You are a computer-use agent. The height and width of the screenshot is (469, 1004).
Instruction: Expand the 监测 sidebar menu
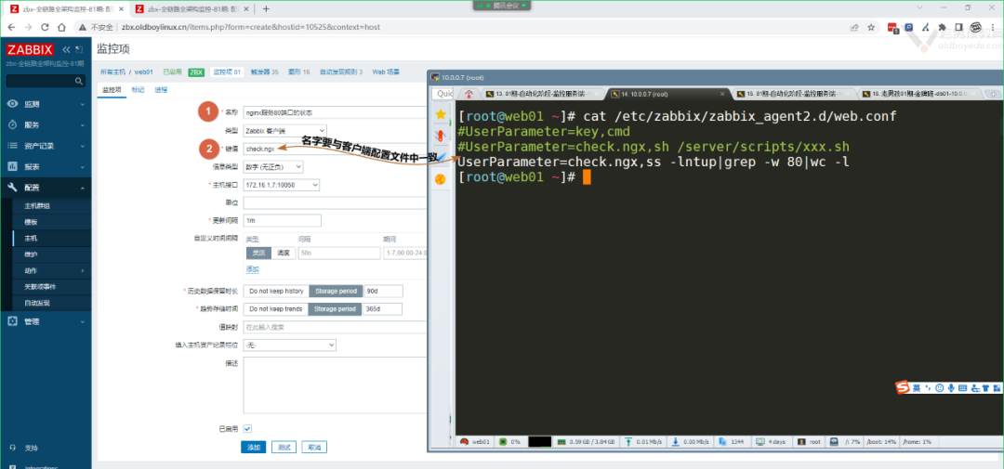pos(46,104)
